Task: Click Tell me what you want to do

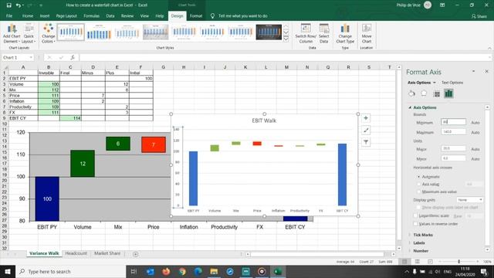Action: (x=242, y=15)
